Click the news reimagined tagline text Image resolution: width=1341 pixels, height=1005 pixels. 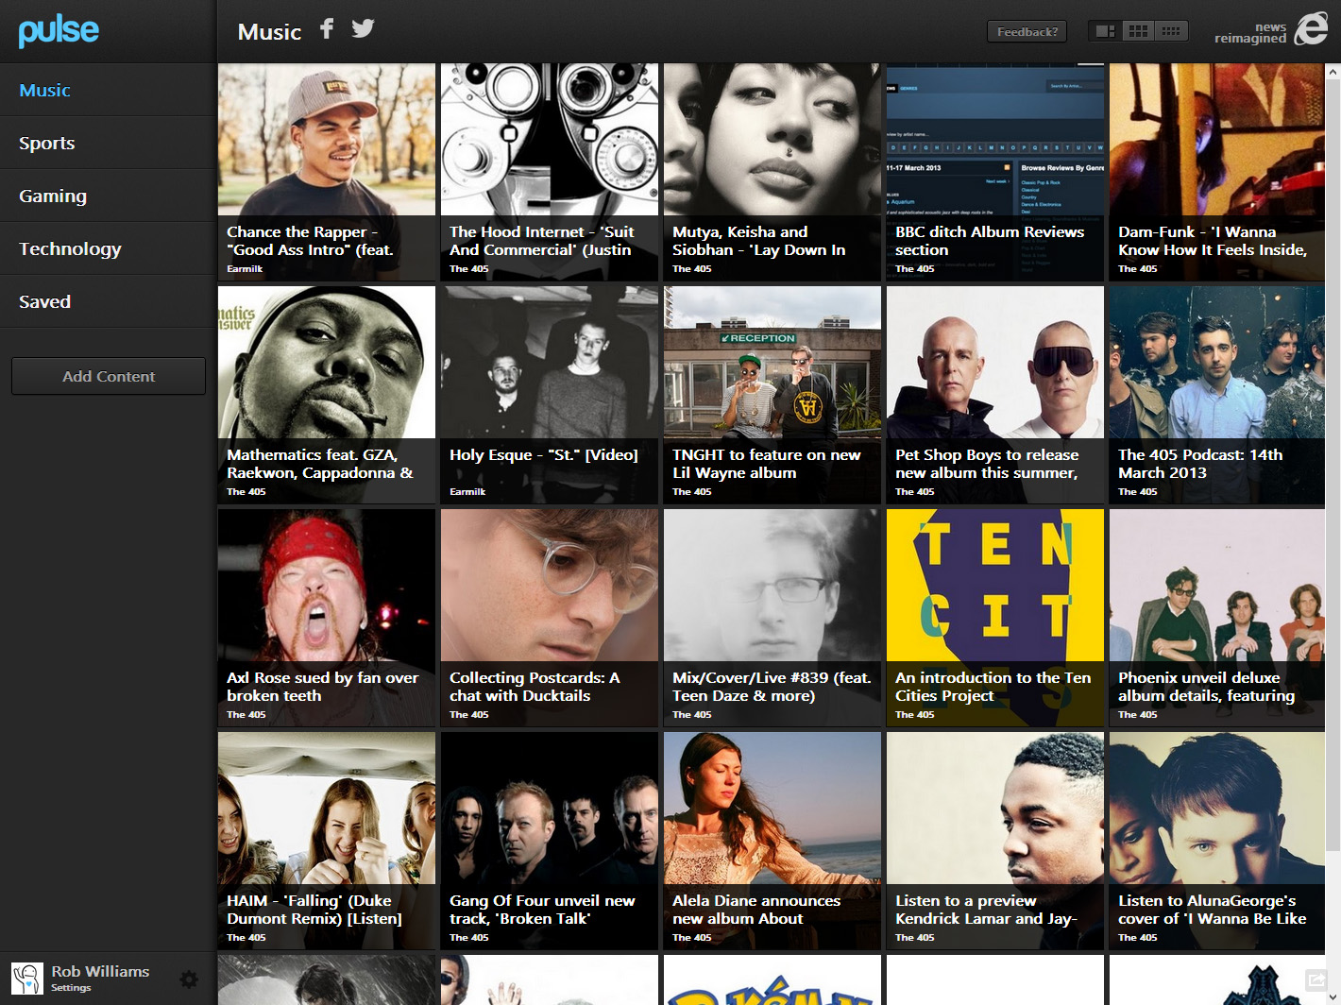[1250, 33]
